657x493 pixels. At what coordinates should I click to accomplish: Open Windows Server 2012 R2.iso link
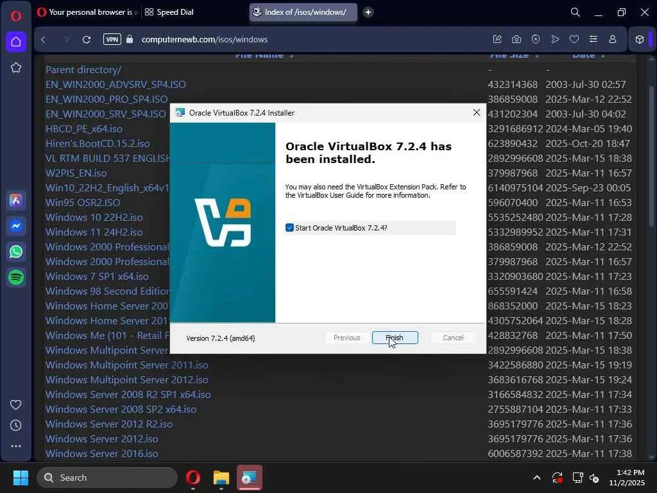109,424
